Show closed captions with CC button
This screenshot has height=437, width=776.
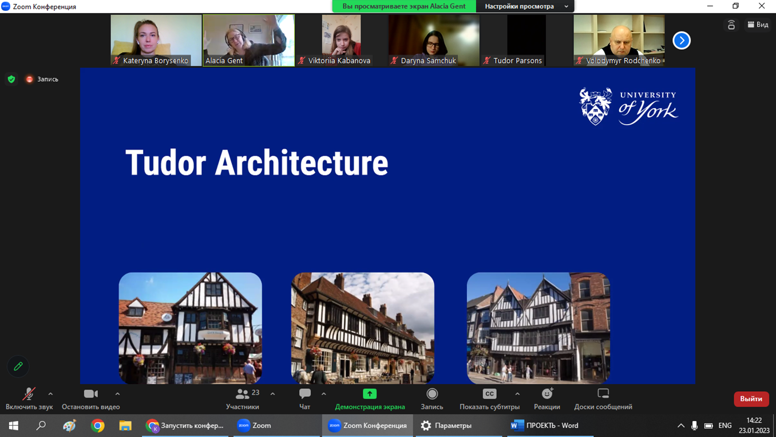coord(489,394)
